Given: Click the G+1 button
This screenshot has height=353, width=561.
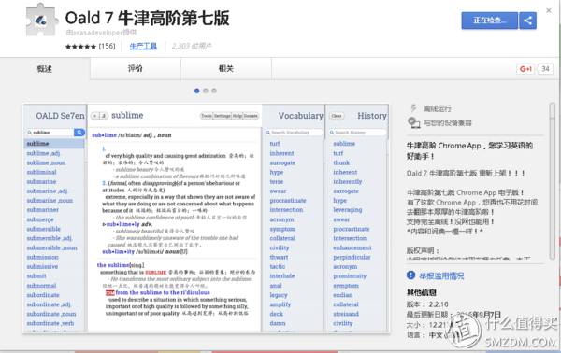Looking at the screenshot, I should point(525,69).
